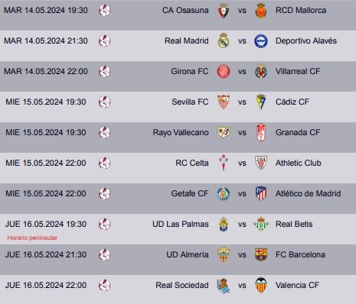Click the Real Madrid crest icon
356x304 pixels.
coord(224,40)
